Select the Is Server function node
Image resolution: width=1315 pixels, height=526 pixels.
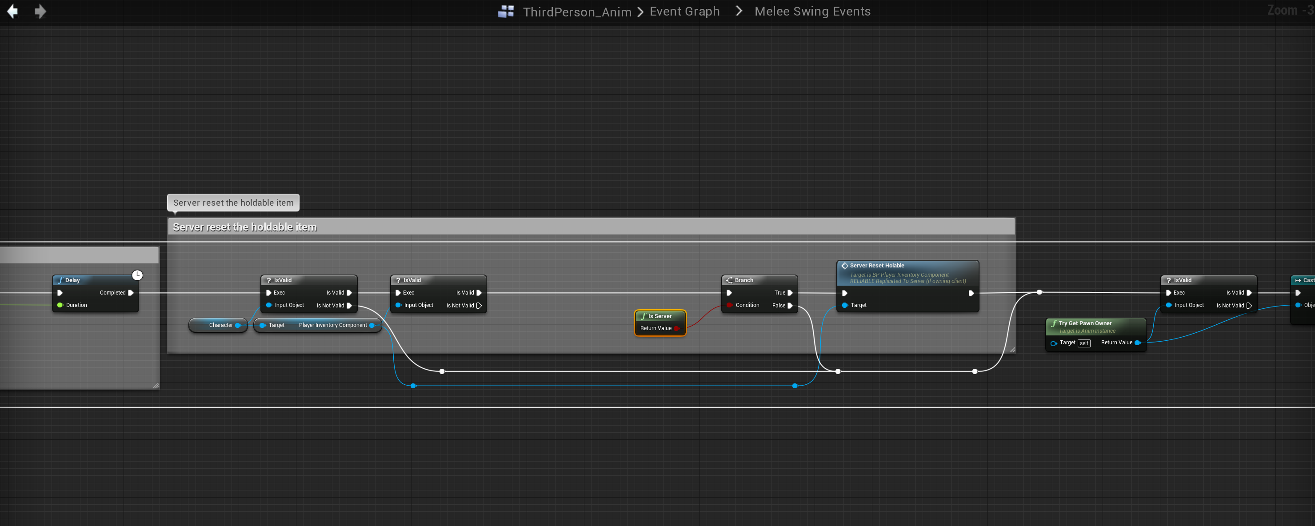pyautogui.click(x=659, y=316)
